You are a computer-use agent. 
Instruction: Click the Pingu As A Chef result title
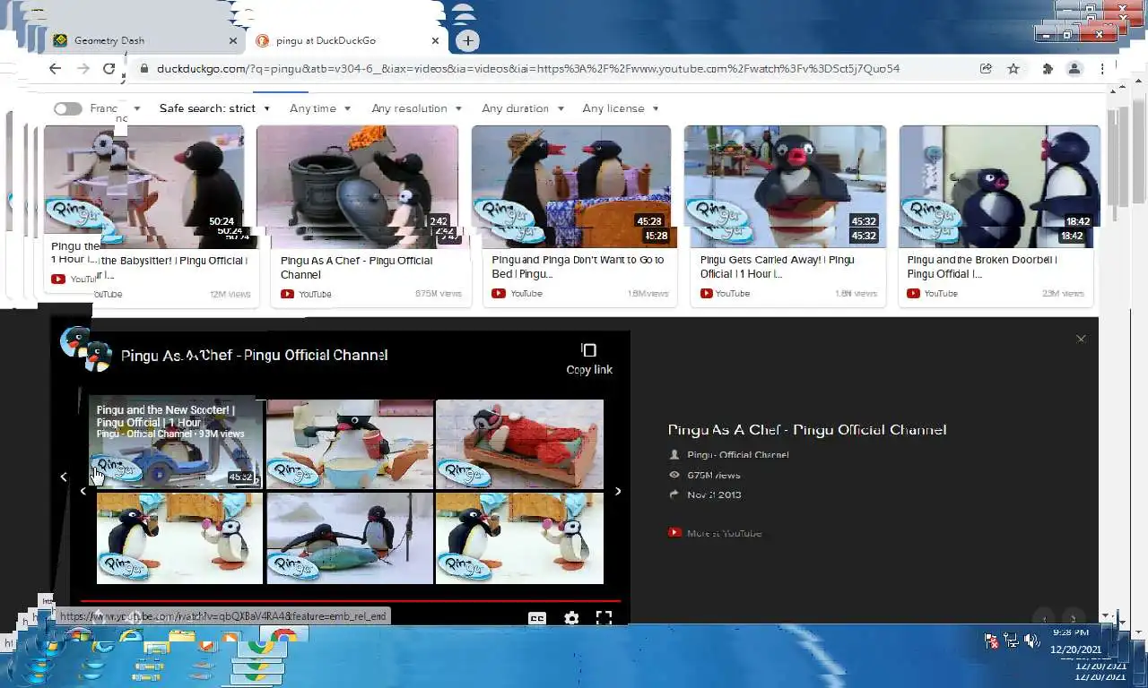click(356, 268)
